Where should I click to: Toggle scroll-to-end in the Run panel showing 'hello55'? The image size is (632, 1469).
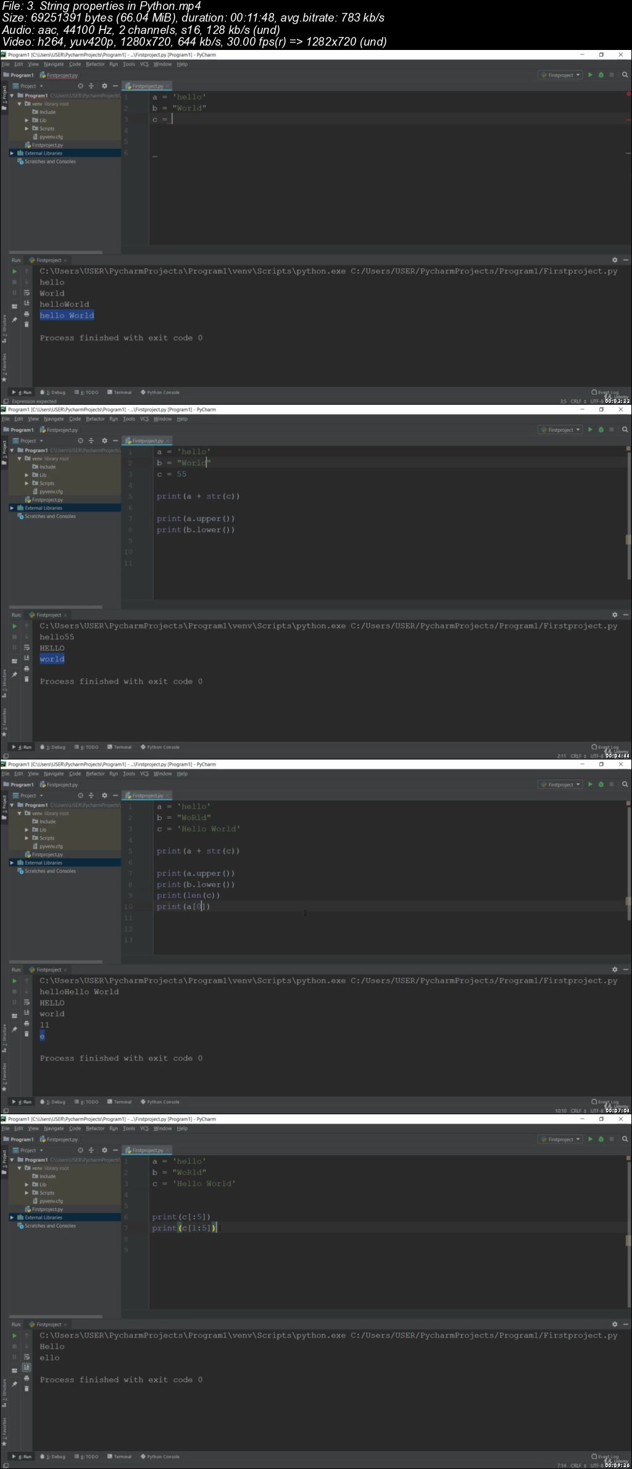(27, 658)
